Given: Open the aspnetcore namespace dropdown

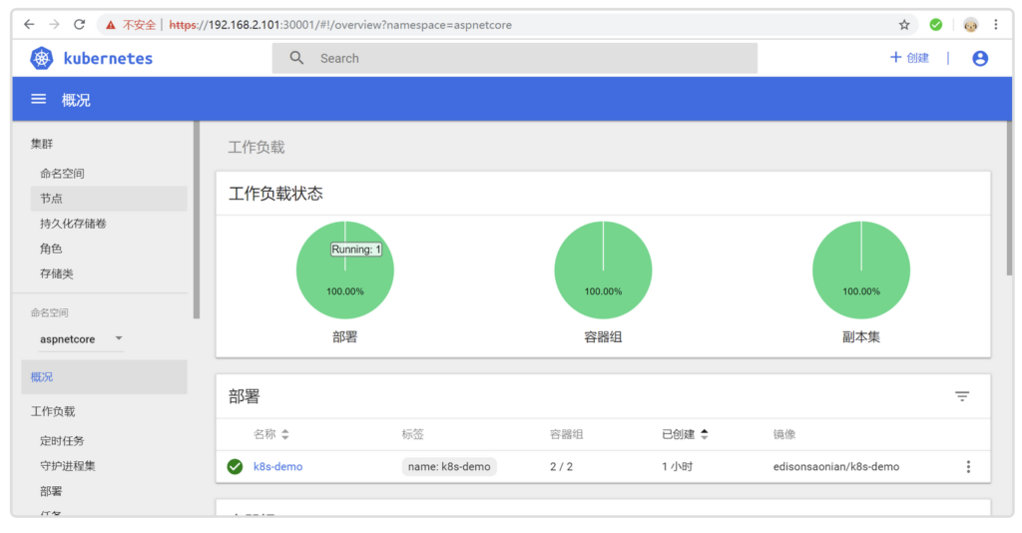Looking at the screenshot, I should pos(81,338).
